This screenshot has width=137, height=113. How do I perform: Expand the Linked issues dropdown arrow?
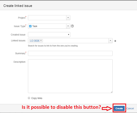click(x=110, y=40)
